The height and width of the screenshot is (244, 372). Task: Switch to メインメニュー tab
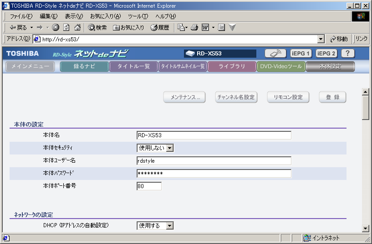point(30,66)
